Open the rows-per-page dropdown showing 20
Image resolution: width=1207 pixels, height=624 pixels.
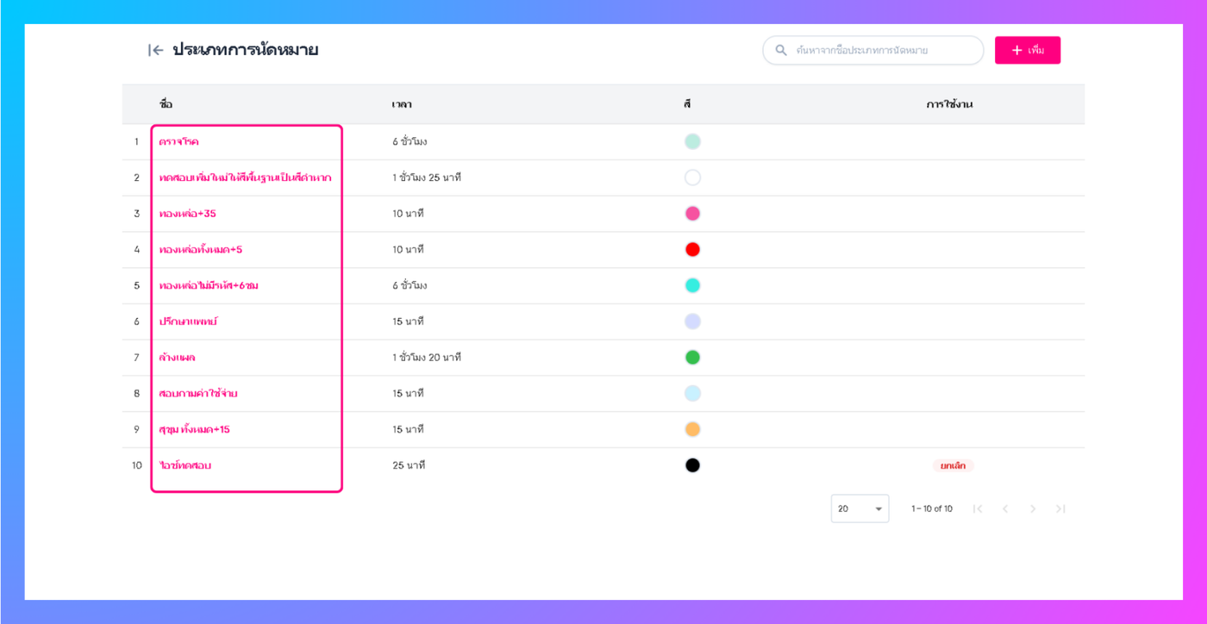pos(860,509)
